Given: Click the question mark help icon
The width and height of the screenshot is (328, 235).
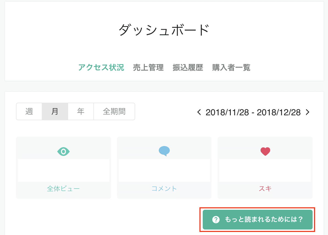Looking at the screenshot, I should pyautogui.click(x=216, y=220).
